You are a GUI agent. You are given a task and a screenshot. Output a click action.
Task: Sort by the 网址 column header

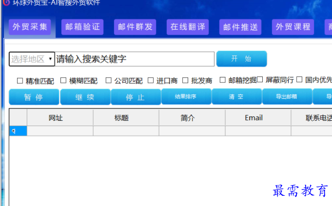60,117
